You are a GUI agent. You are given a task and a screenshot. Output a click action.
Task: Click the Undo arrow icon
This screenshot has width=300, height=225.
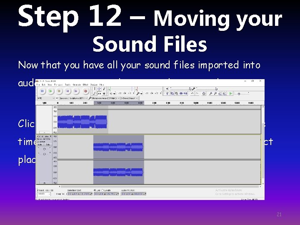192,93
